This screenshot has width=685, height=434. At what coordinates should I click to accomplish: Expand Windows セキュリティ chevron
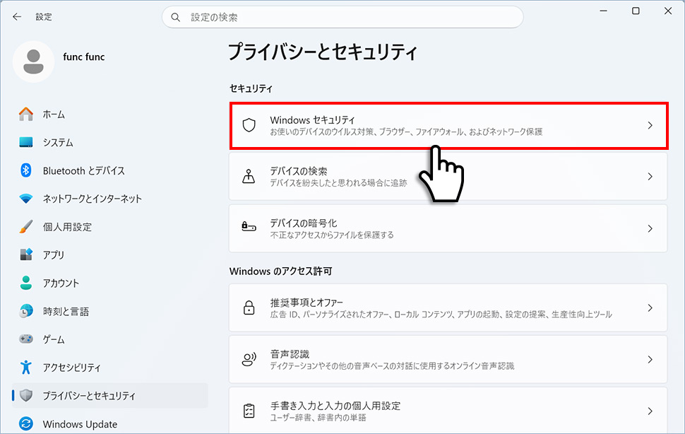(x=650, y=125)
